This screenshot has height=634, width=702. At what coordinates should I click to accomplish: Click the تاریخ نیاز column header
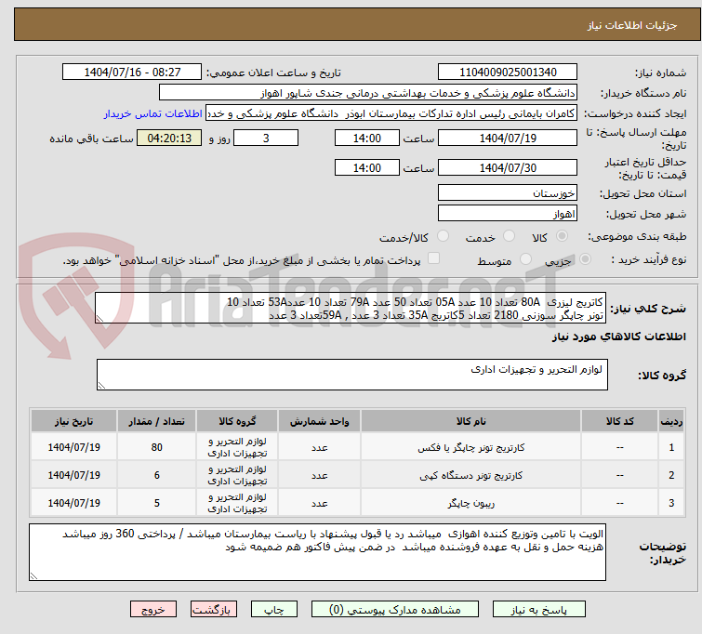point(73,421)
